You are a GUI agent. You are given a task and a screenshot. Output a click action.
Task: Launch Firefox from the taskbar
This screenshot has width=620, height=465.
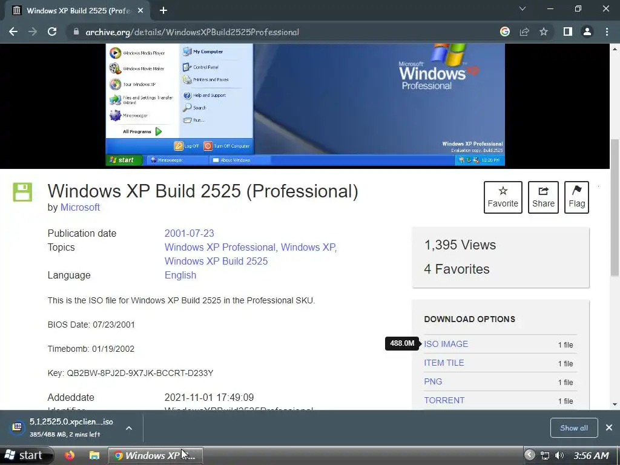(70, 455)
